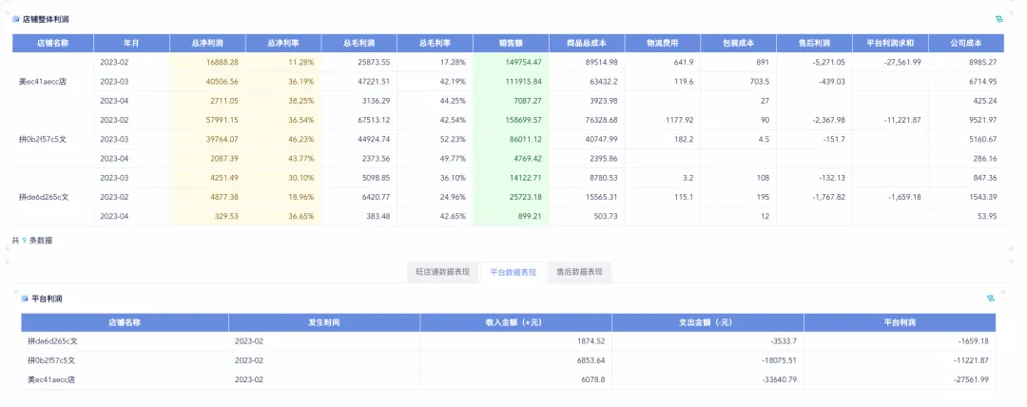Viewport: 1027px width, 407px height.
Task: Select the 拼0b2f57c5文 store cell in top table
Action: coord(43,140)
